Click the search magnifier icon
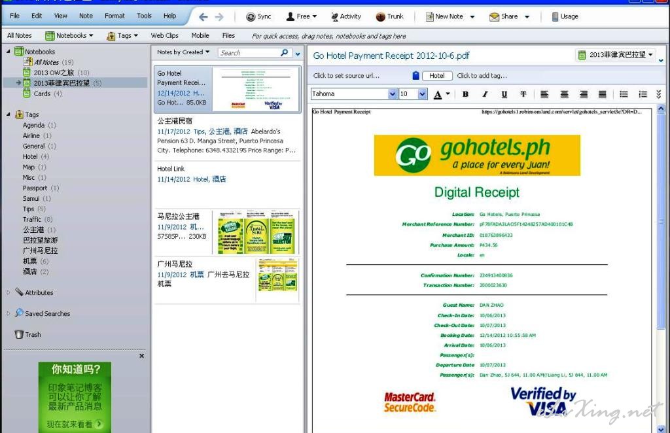The width and height of the screenshot is (670, 433). pyautogui.click(x=284, y=52)
